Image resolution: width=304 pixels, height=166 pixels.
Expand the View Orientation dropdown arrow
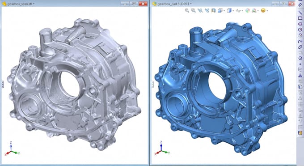tap(224, 11)
